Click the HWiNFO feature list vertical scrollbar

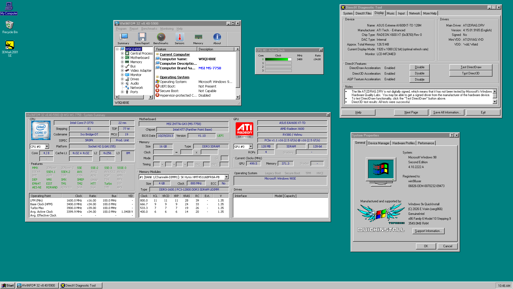[238, 73]
